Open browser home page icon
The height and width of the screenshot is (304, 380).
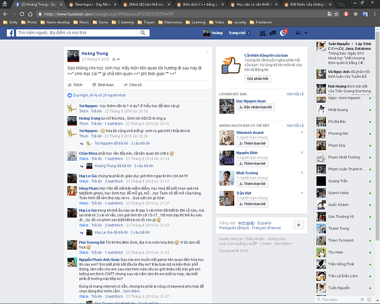pos(30,14)
